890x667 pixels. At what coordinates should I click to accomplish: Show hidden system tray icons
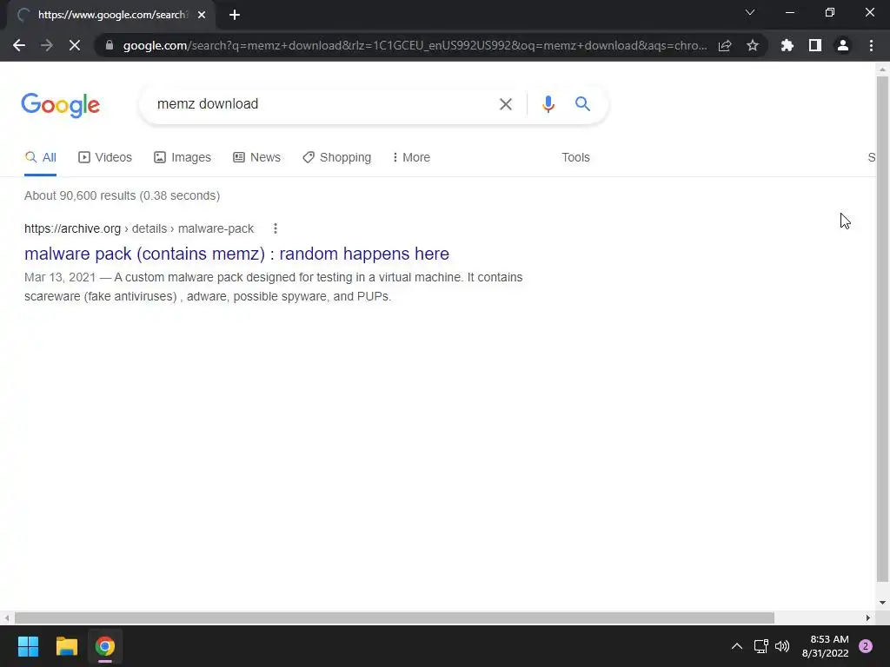point(737,646)
